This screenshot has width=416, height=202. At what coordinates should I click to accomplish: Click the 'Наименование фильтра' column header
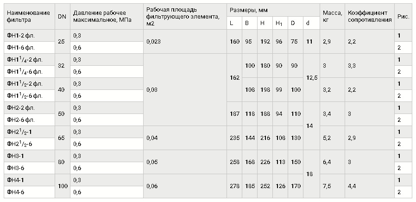click(30, 17)
